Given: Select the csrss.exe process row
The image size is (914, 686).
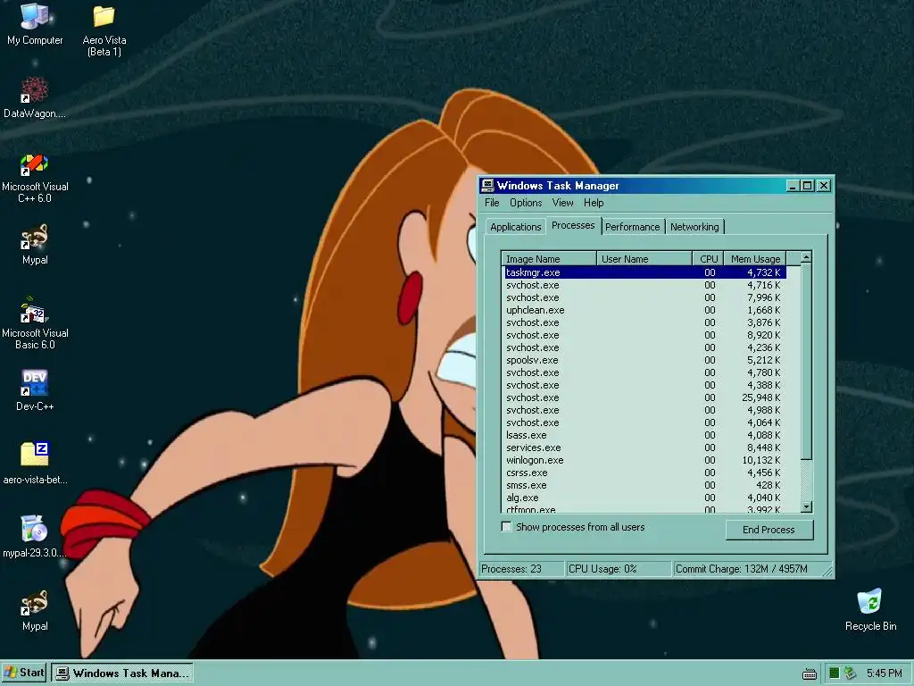Looking at the screenshot, I should (644, 473).
